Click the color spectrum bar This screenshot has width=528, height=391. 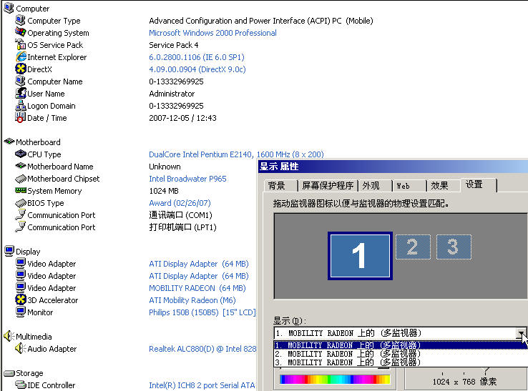point(335,380)
